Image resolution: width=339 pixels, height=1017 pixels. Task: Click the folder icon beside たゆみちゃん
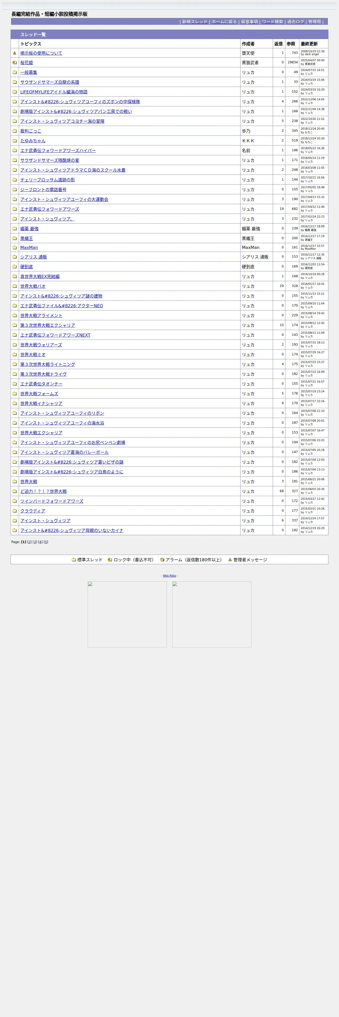point(15,140)
